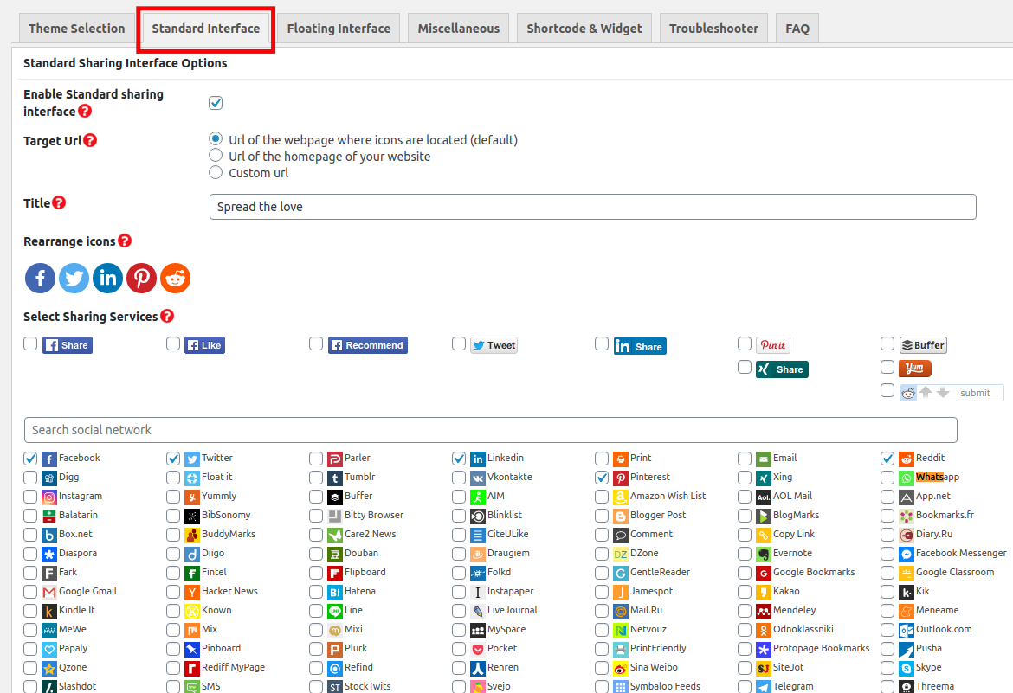This screenshot has height=693, width=1013.
Task: Click the Buffer button image
Action: [x=923, y=345]
